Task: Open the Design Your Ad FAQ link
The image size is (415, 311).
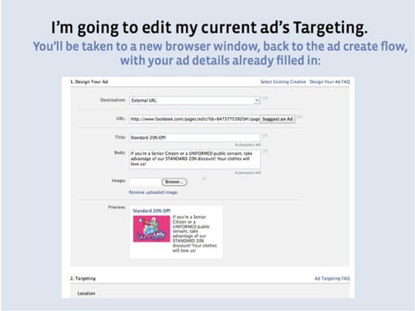Action: pyautogui.click(x=330, y=81)
